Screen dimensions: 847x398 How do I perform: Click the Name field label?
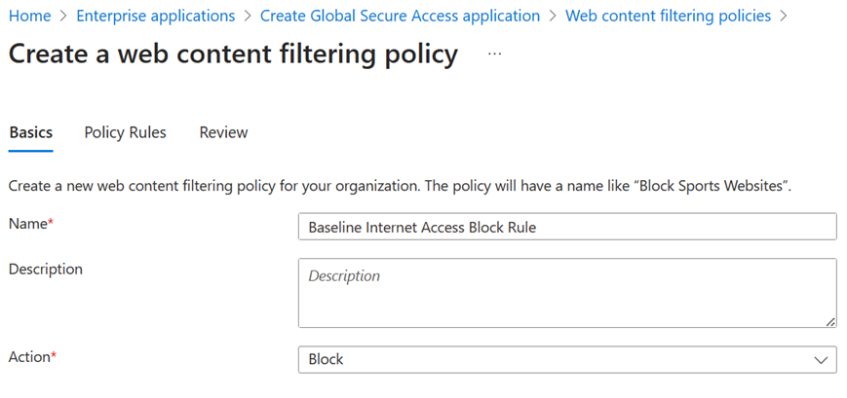coord(31,225)
